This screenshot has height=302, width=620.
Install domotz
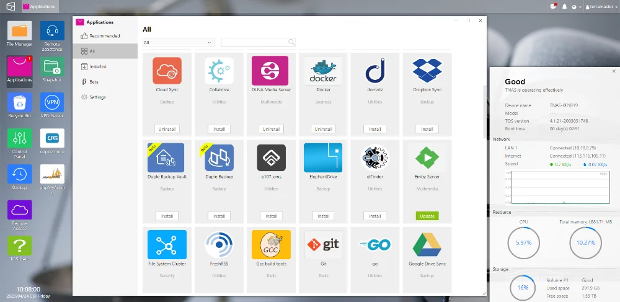click(x=375, y=129)
